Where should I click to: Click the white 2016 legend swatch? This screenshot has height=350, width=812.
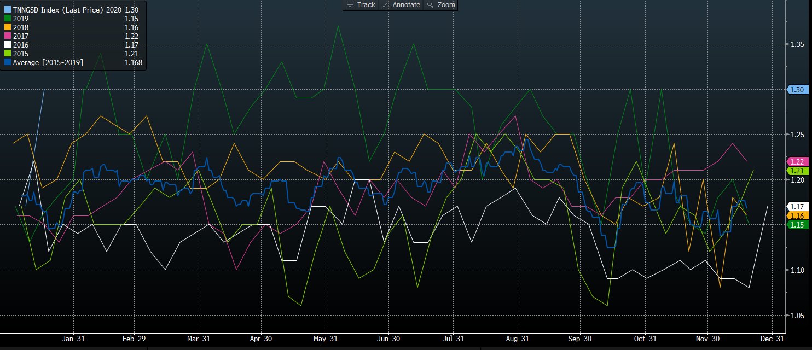tap(7, 45)
